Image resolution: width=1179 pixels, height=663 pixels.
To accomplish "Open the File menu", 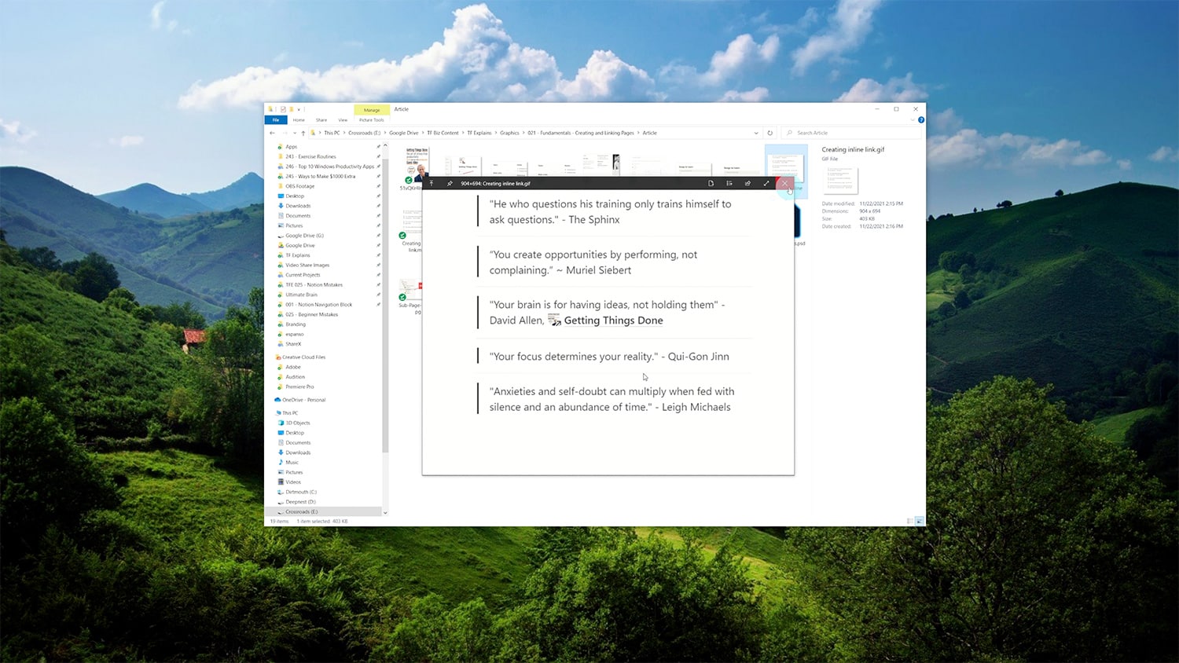I will (x=276, y=119).
